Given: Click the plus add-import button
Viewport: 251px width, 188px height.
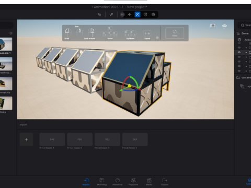Looking at the screenshot, I should coord(26,139).
